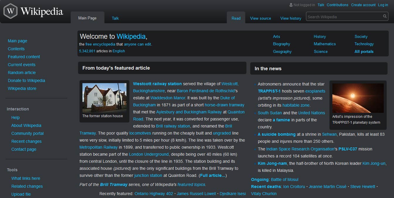394x198 pixels.
Task: Switch to the Talk tab
Action: pyautogui.click(x=115, y=18)
